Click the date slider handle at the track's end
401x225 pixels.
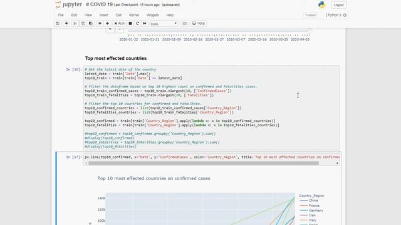coord(310,31)
